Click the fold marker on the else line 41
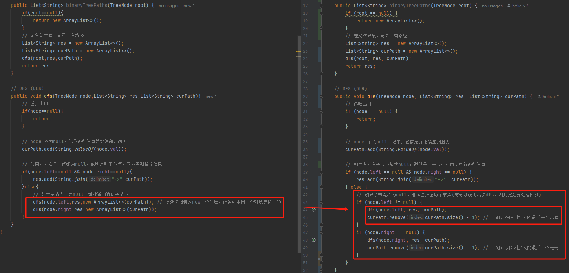 coord(321,187)
